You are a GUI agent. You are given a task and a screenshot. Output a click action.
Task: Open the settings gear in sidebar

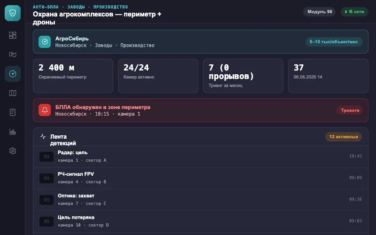[13, 151]
